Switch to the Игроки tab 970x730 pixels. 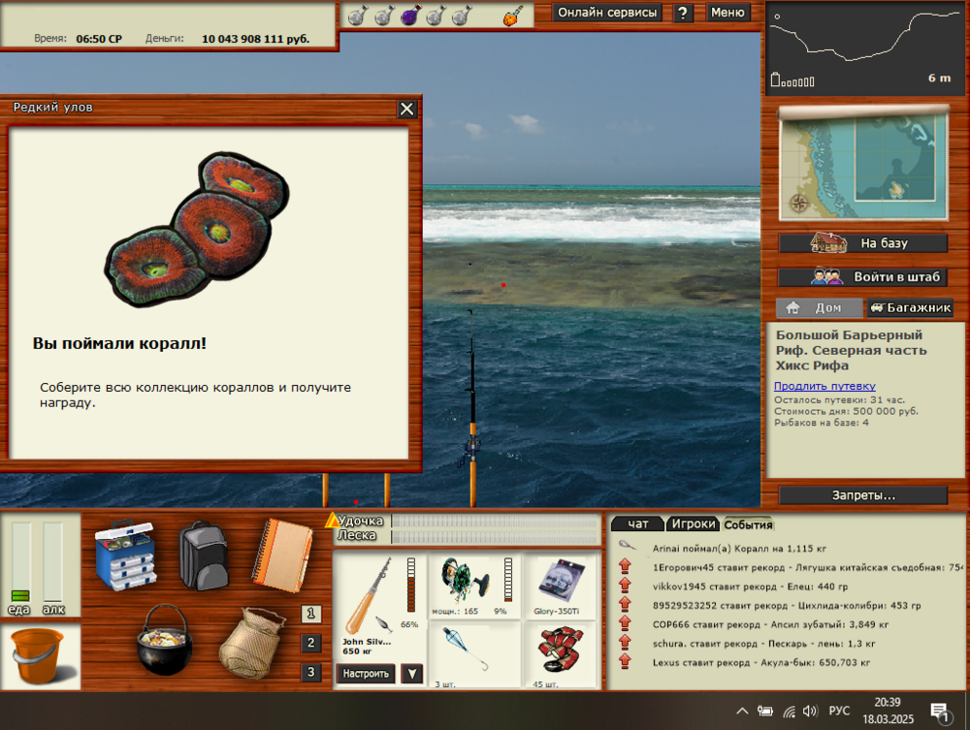point(693,524)
